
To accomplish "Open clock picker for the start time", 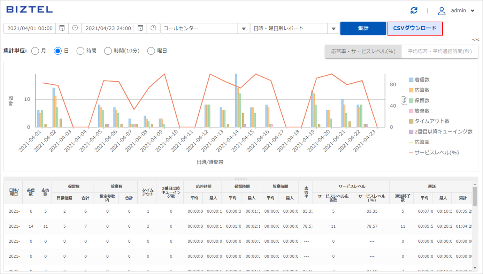I will 75,28.
